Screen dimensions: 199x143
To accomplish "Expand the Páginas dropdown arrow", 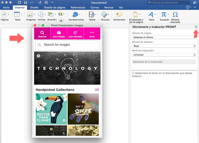I will tap(8, 14).
